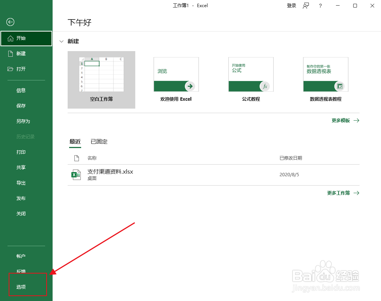Click the fx icon on 公式 template
The width and height of the screenshot is (381, 301).
265,86
